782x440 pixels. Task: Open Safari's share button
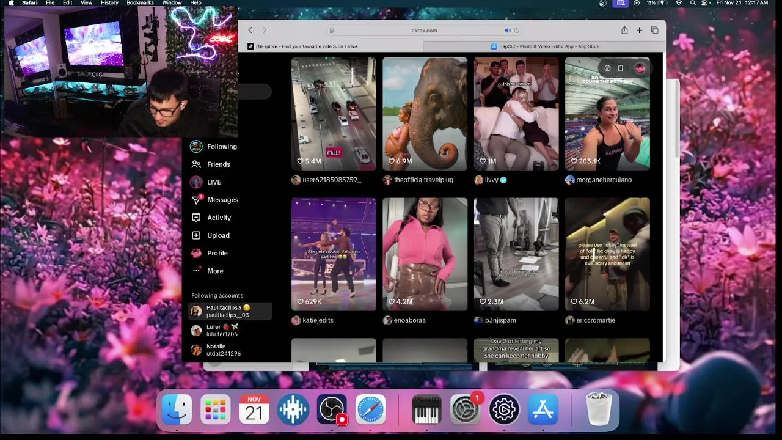click(624, 30)
